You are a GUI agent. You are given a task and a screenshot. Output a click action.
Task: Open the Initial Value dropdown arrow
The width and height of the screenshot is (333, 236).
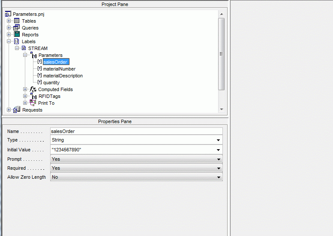[x=218, y=150]
